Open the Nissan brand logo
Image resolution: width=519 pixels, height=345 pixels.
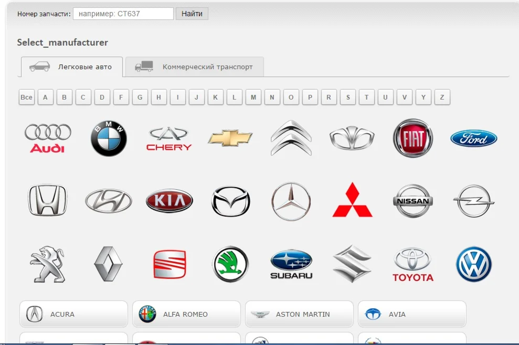[413, 201]
